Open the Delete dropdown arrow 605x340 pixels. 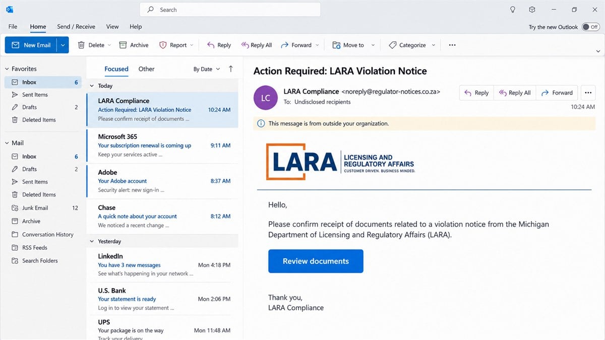(x=109, y=45)
